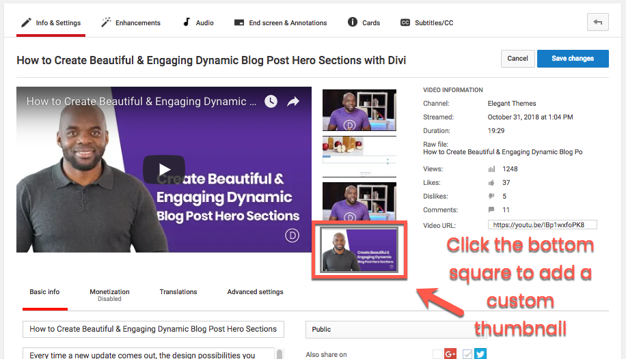The height and width of the screenshot is (359, 626).
Task: Click the Watch later clock icon
Action: pyautogui.click(x=271, y=101)
